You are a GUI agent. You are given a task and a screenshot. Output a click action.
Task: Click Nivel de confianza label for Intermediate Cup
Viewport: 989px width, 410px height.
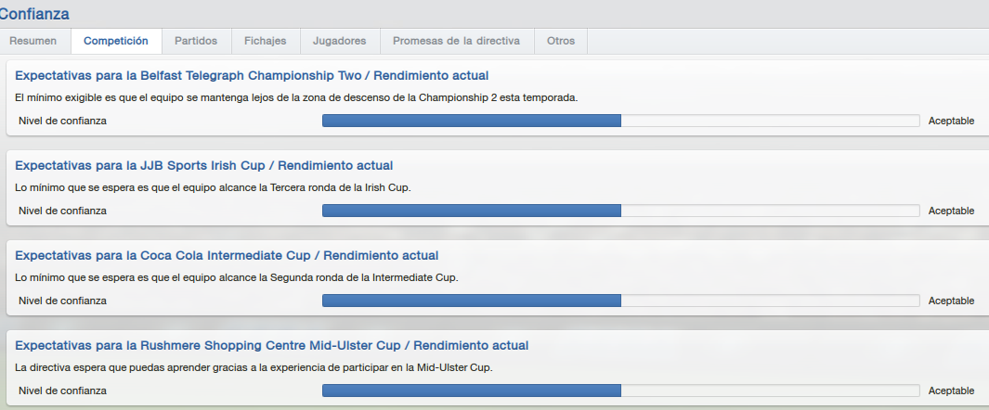coord(62,301)
